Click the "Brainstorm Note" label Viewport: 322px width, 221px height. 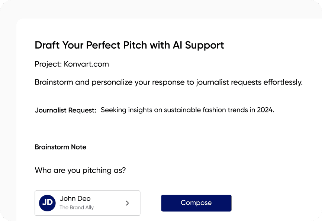coord(60,147)
